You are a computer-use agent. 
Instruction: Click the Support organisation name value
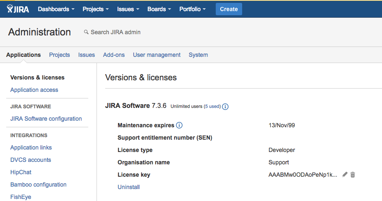tap(279, 162)
